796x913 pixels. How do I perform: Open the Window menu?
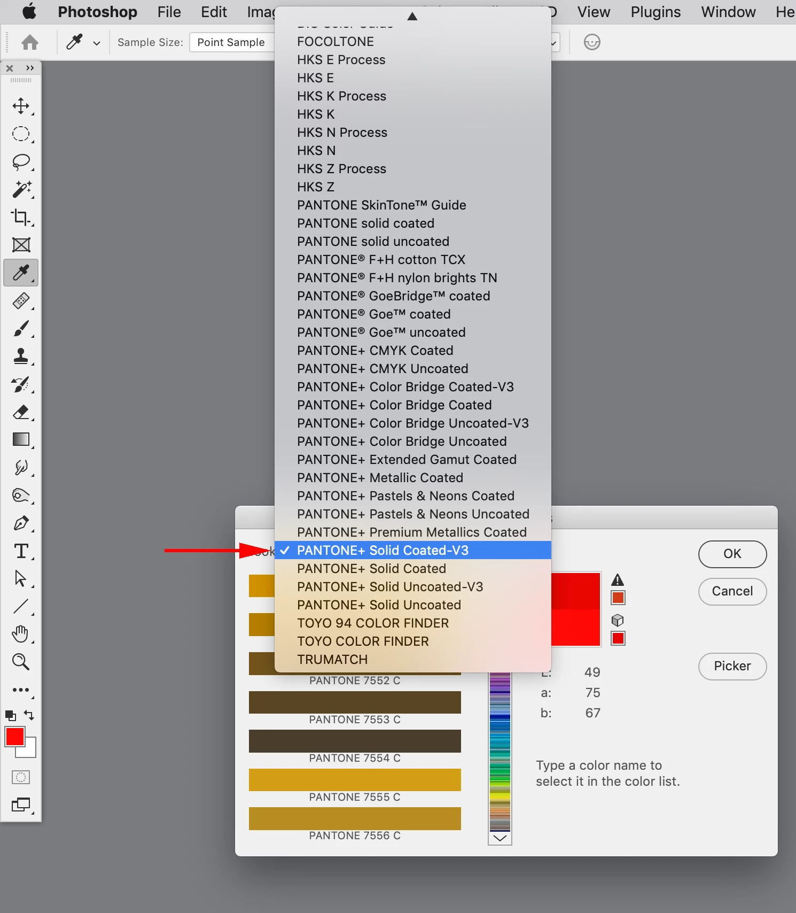coord(728,12)
